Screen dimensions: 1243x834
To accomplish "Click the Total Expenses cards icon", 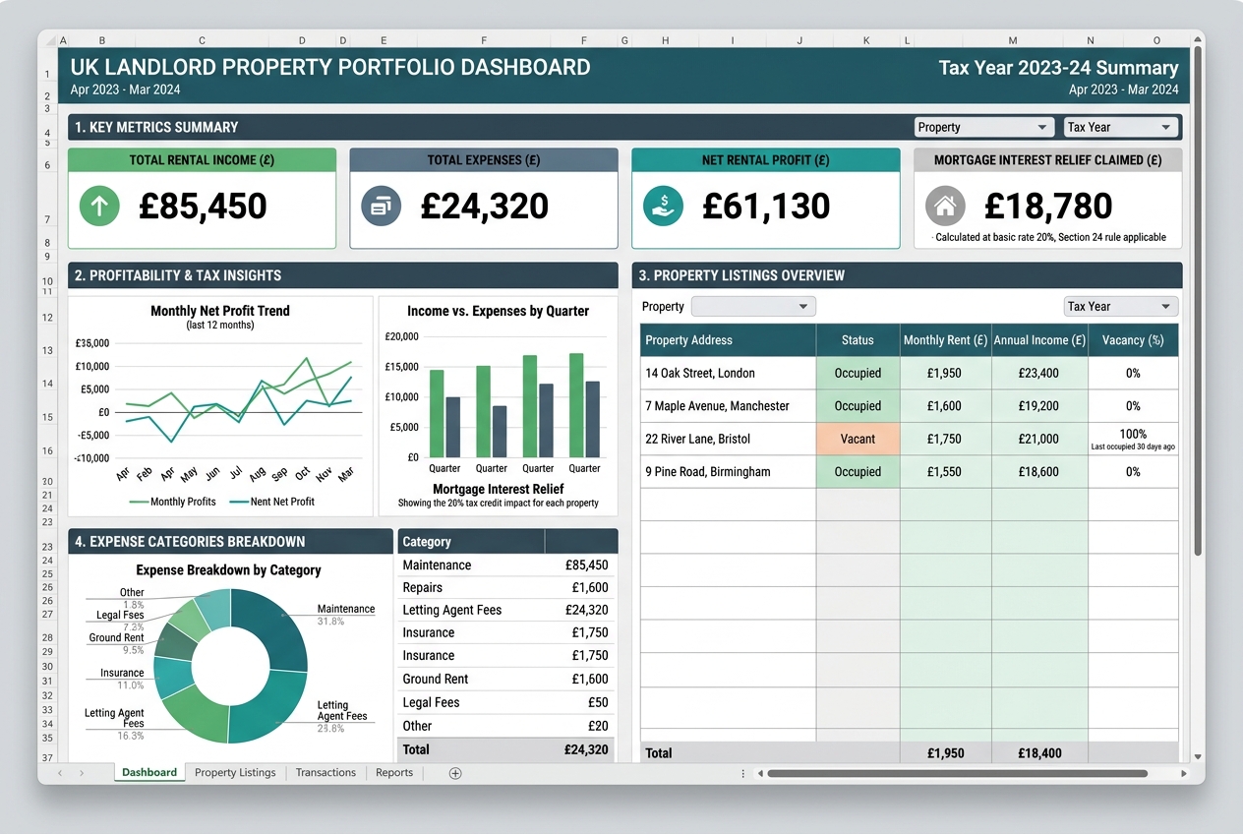I will pos(381,206).
